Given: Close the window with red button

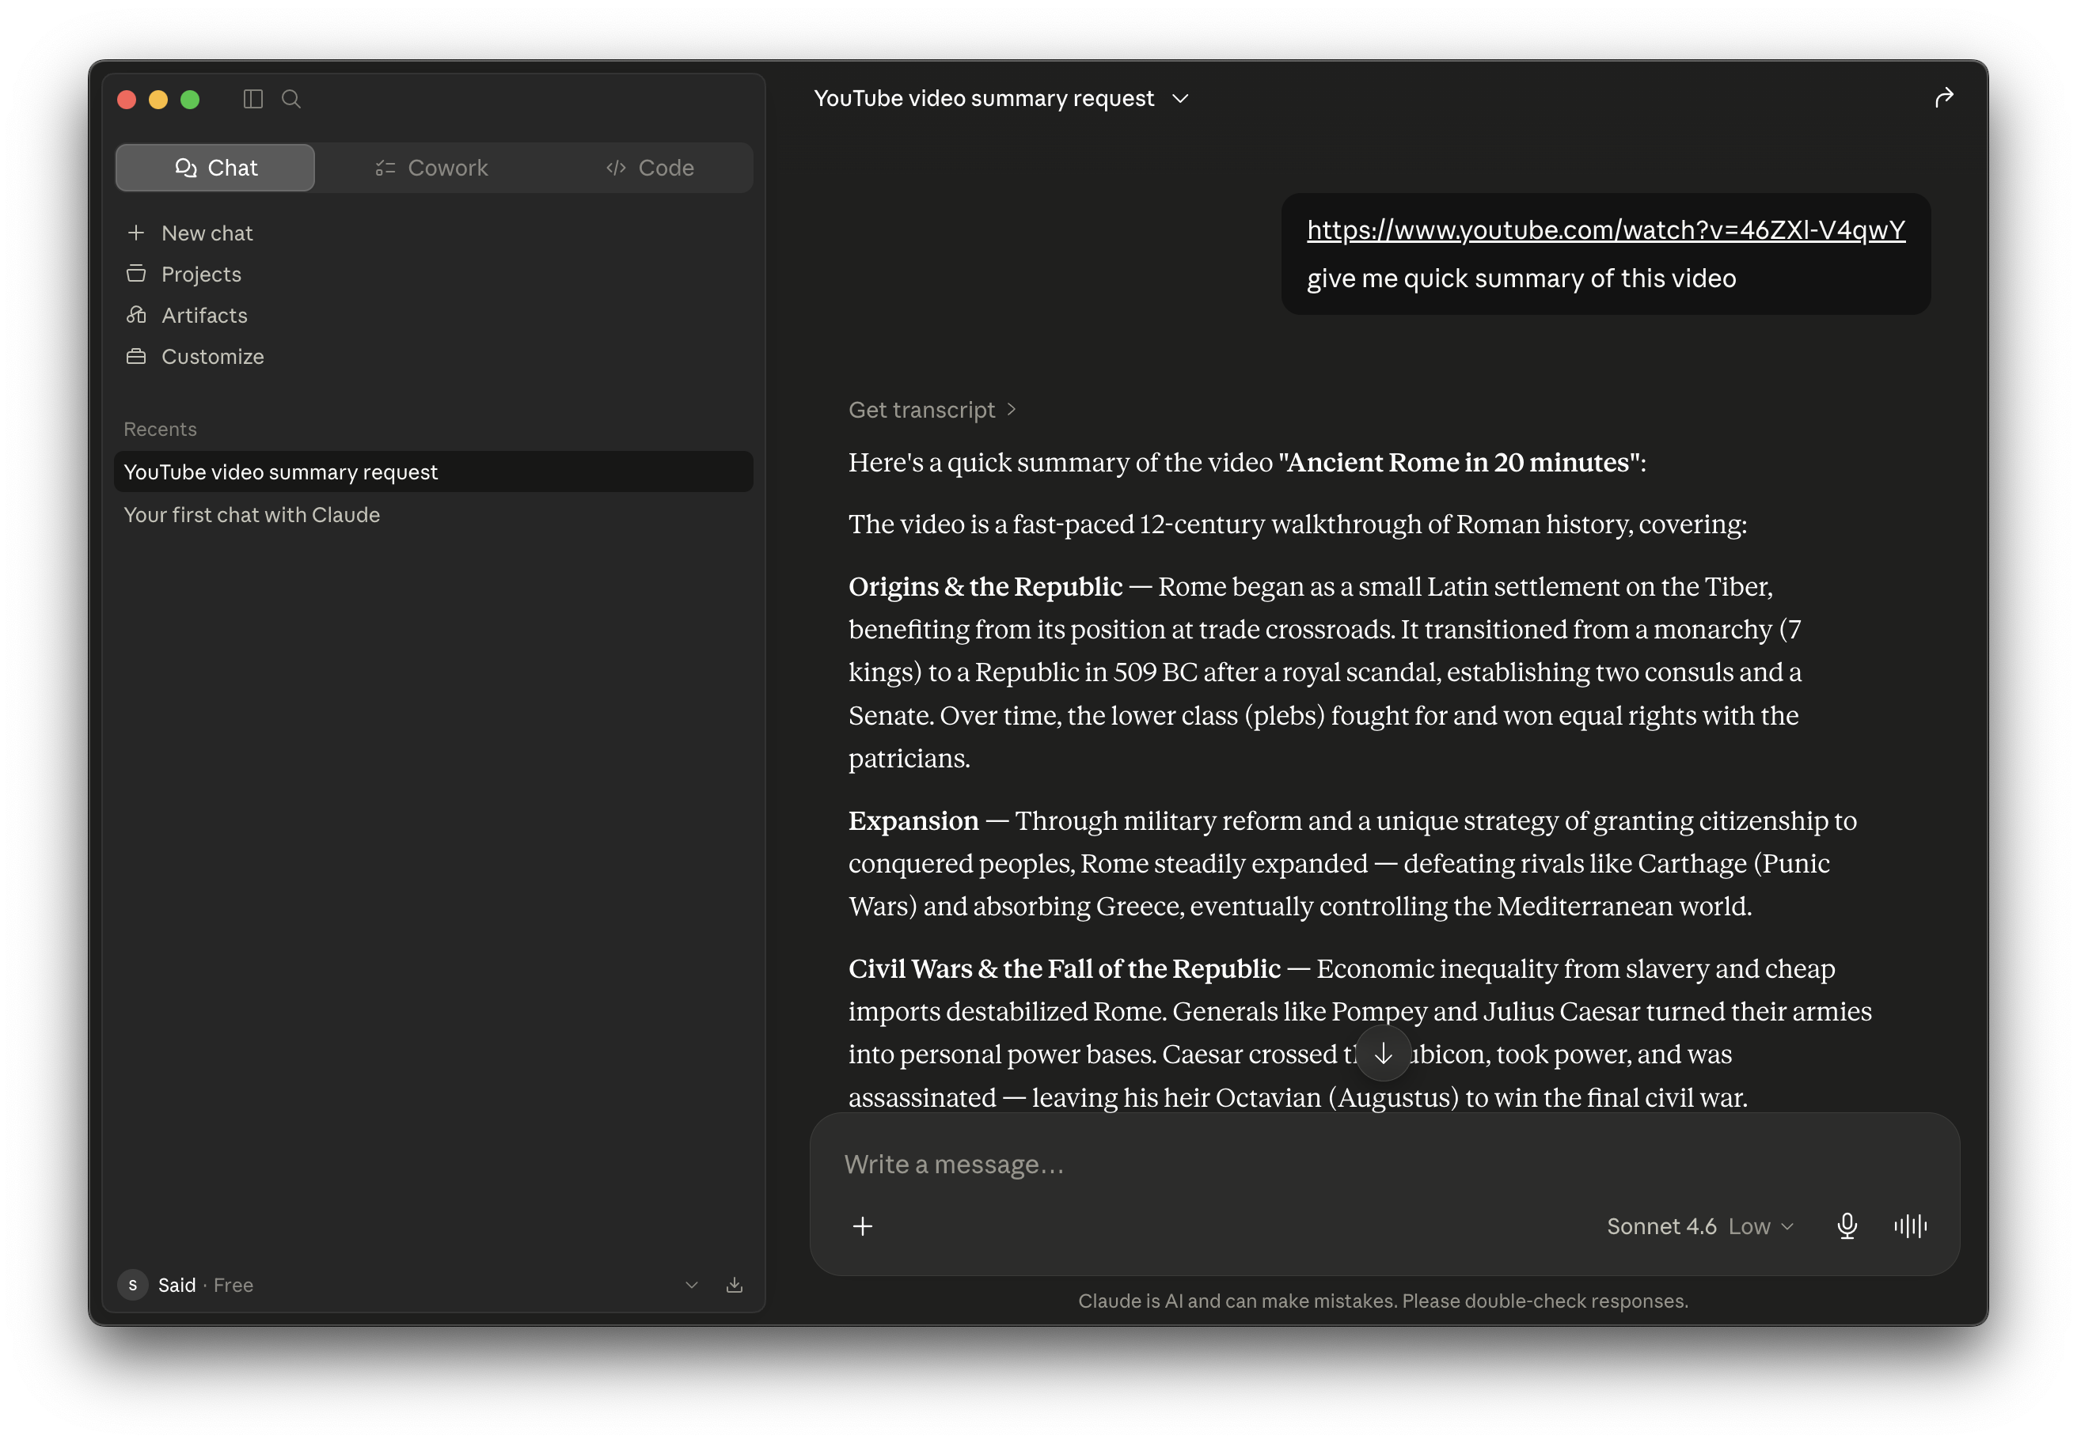Looking at the screenshot, I should tap(127, 100).
